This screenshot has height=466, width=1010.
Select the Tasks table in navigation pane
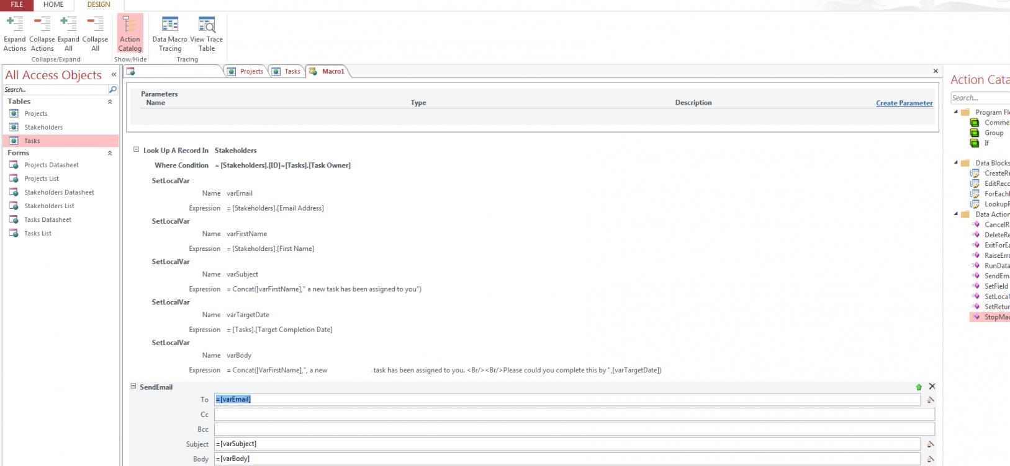click(60, 141)
